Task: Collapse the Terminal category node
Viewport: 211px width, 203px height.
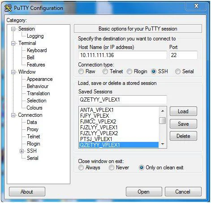Action: (x=13, y=43)
